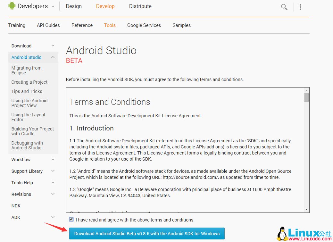Image resolution: width=333 pixels, height=242 pixels.
Task: Switch to the API Guides tab
Action: click(48, 25)
